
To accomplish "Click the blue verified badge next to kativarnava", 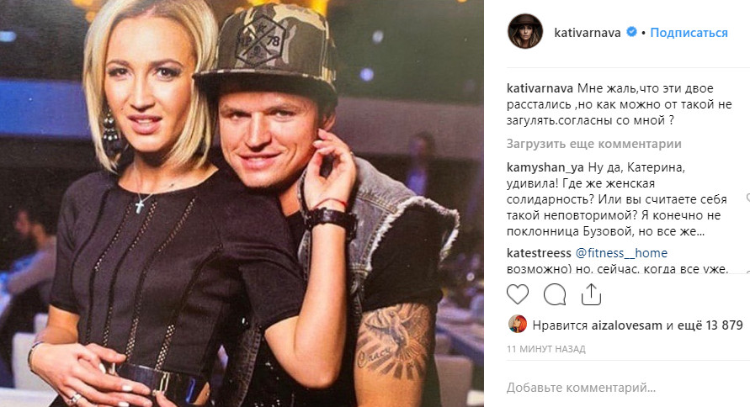I will click(x=631, y=32).
